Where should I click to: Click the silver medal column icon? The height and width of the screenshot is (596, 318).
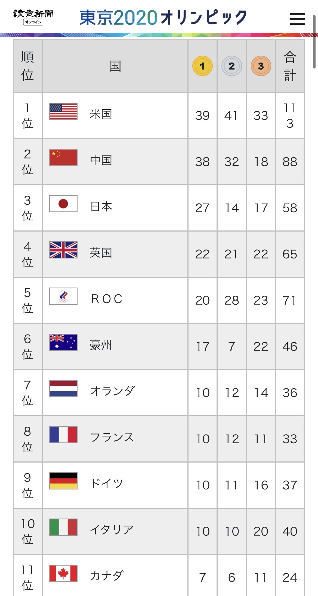pos(231,66)
